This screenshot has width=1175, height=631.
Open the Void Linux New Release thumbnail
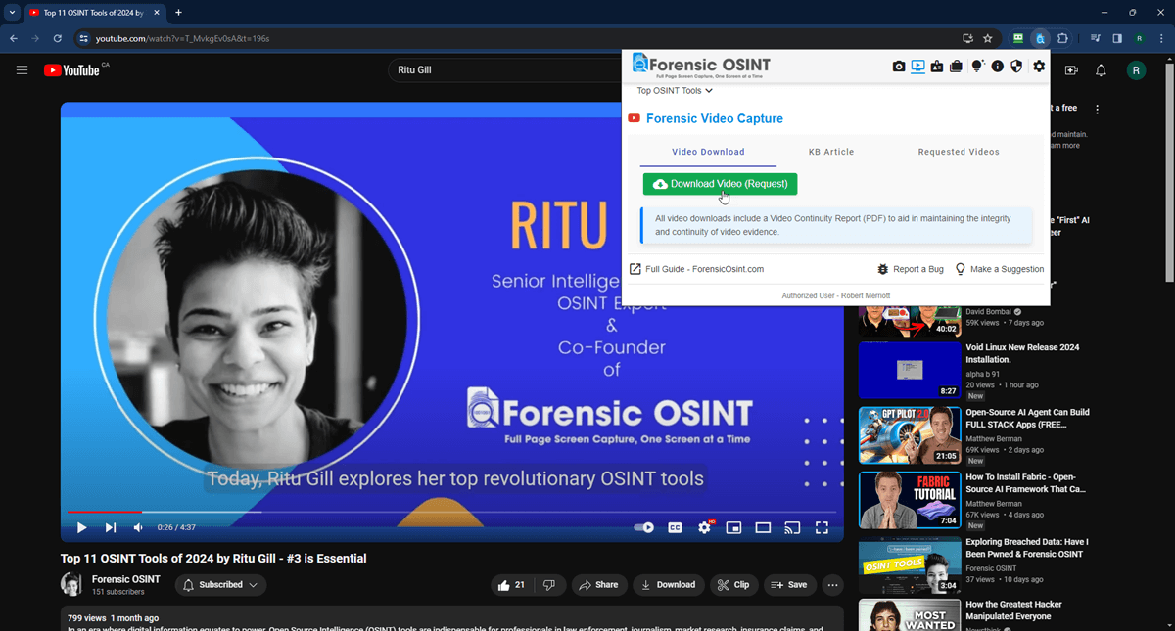point(910,370)
